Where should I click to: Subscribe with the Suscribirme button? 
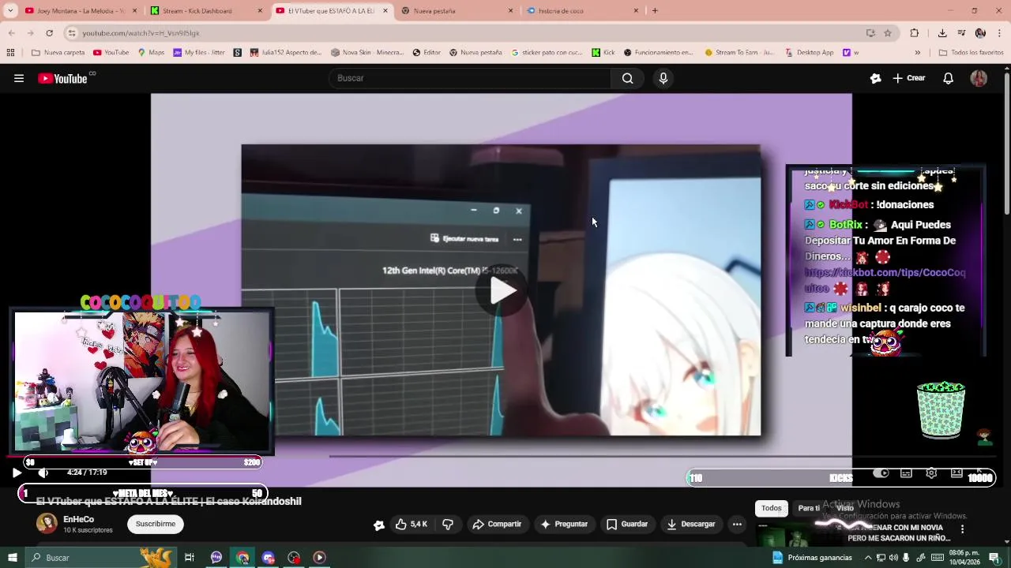(x=156, y=524)
